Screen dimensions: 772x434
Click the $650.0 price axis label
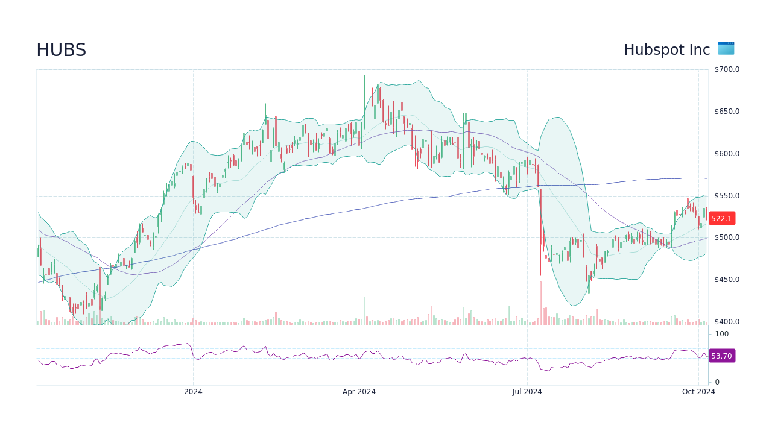point(727,112)
